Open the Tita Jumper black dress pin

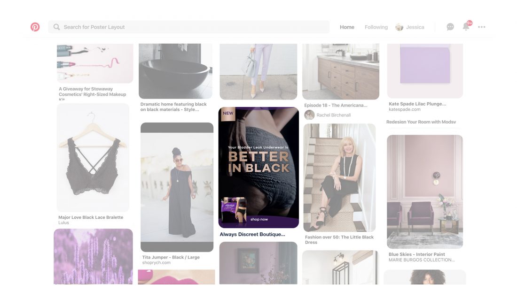(177, 187)
